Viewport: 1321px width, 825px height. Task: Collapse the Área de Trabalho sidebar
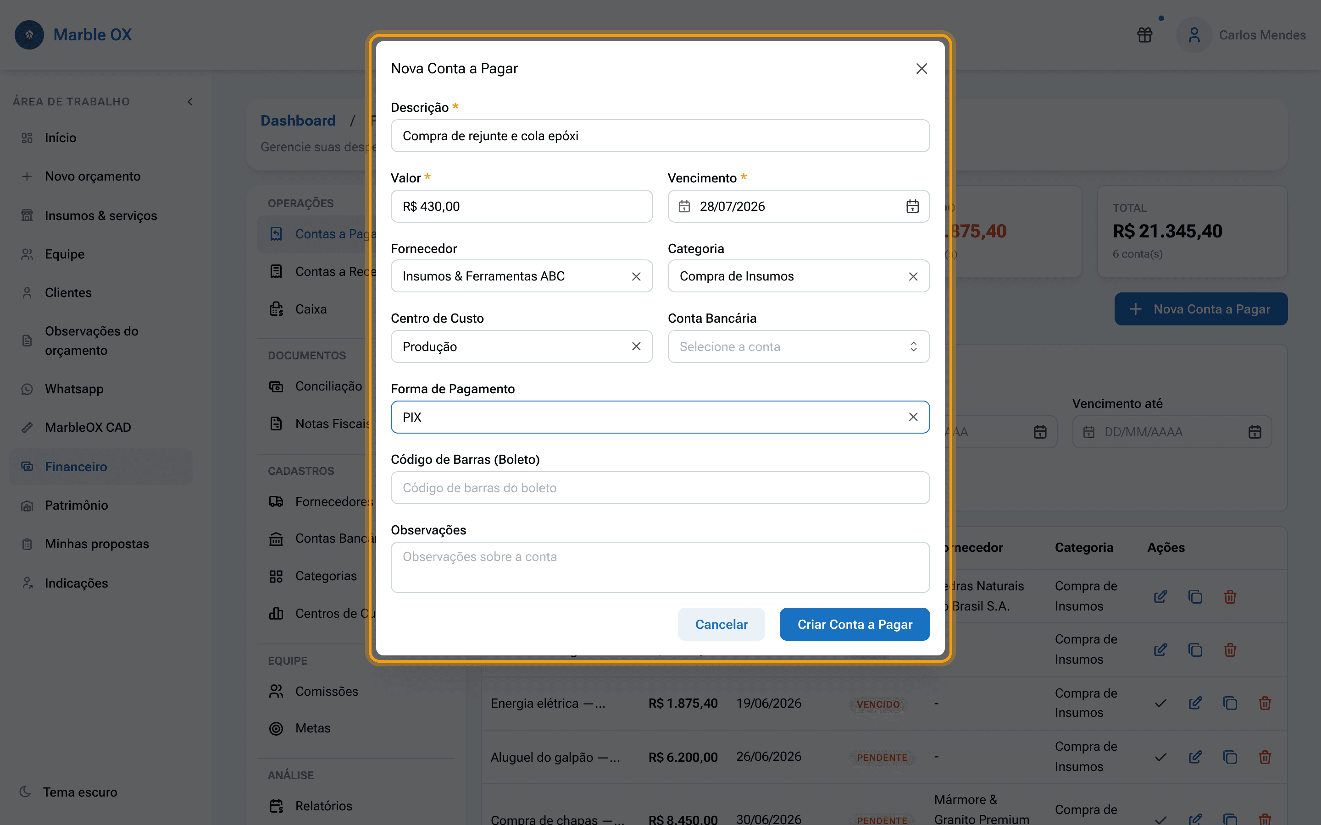(190, 102)
